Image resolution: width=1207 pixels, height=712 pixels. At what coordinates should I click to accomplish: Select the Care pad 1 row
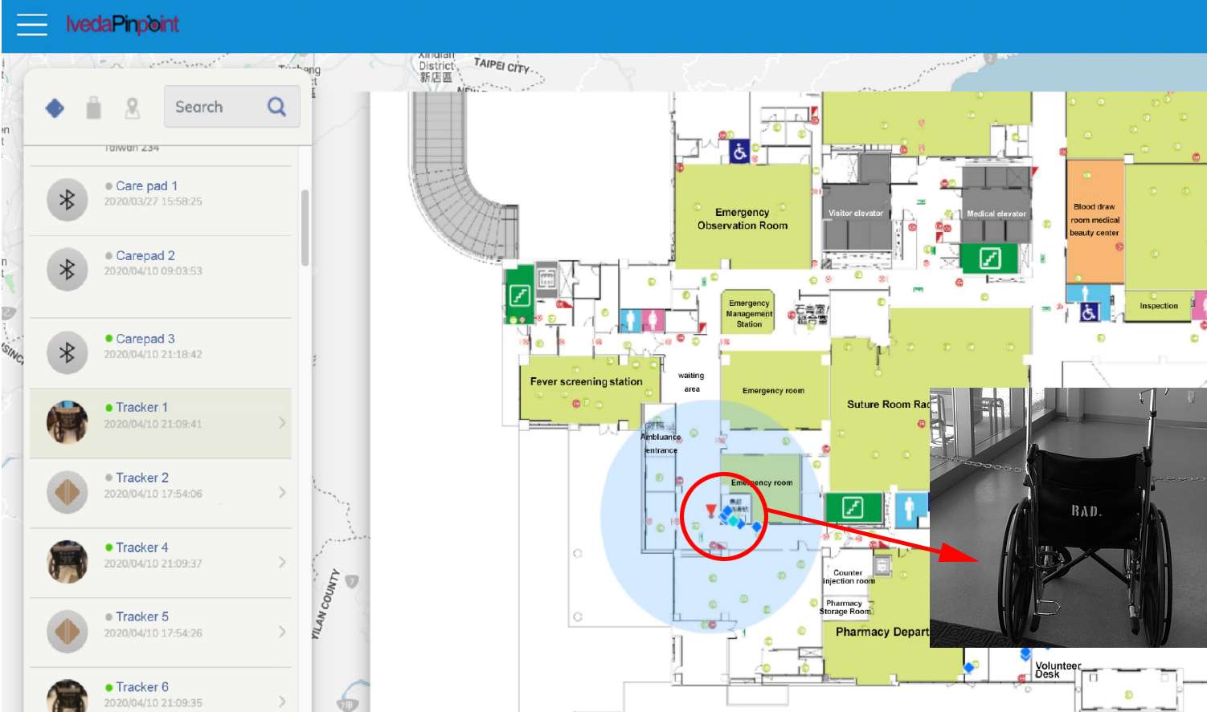tap(161, 201)
